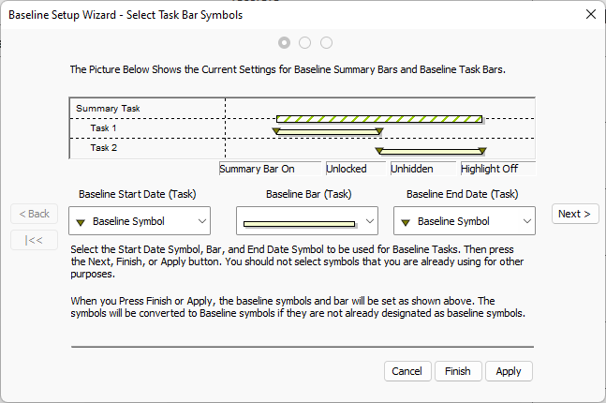Image resolution: width=606 pixels, height=403 pixels.
Task: Click Task 2 start triangle marker
Action: 379,151
